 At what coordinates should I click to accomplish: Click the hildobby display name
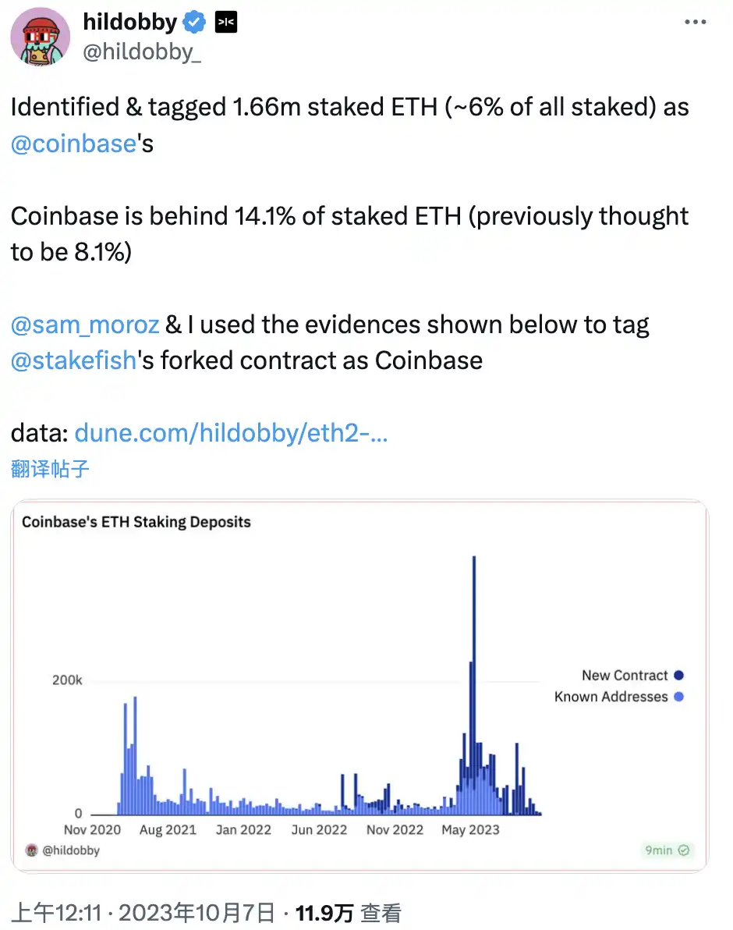(130, 23)
